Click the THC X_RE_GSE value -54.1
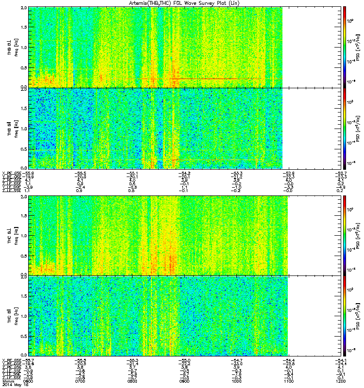 coord(341,360)
